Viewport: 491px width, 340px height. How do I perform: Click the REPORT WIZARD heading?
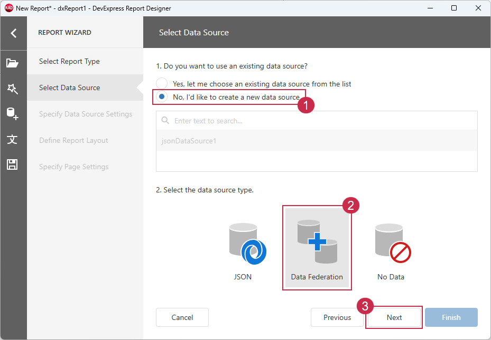pos(65,33)
